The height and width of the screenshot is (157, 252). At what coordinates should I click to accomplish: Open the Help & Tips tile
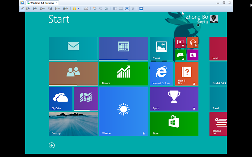186,74
